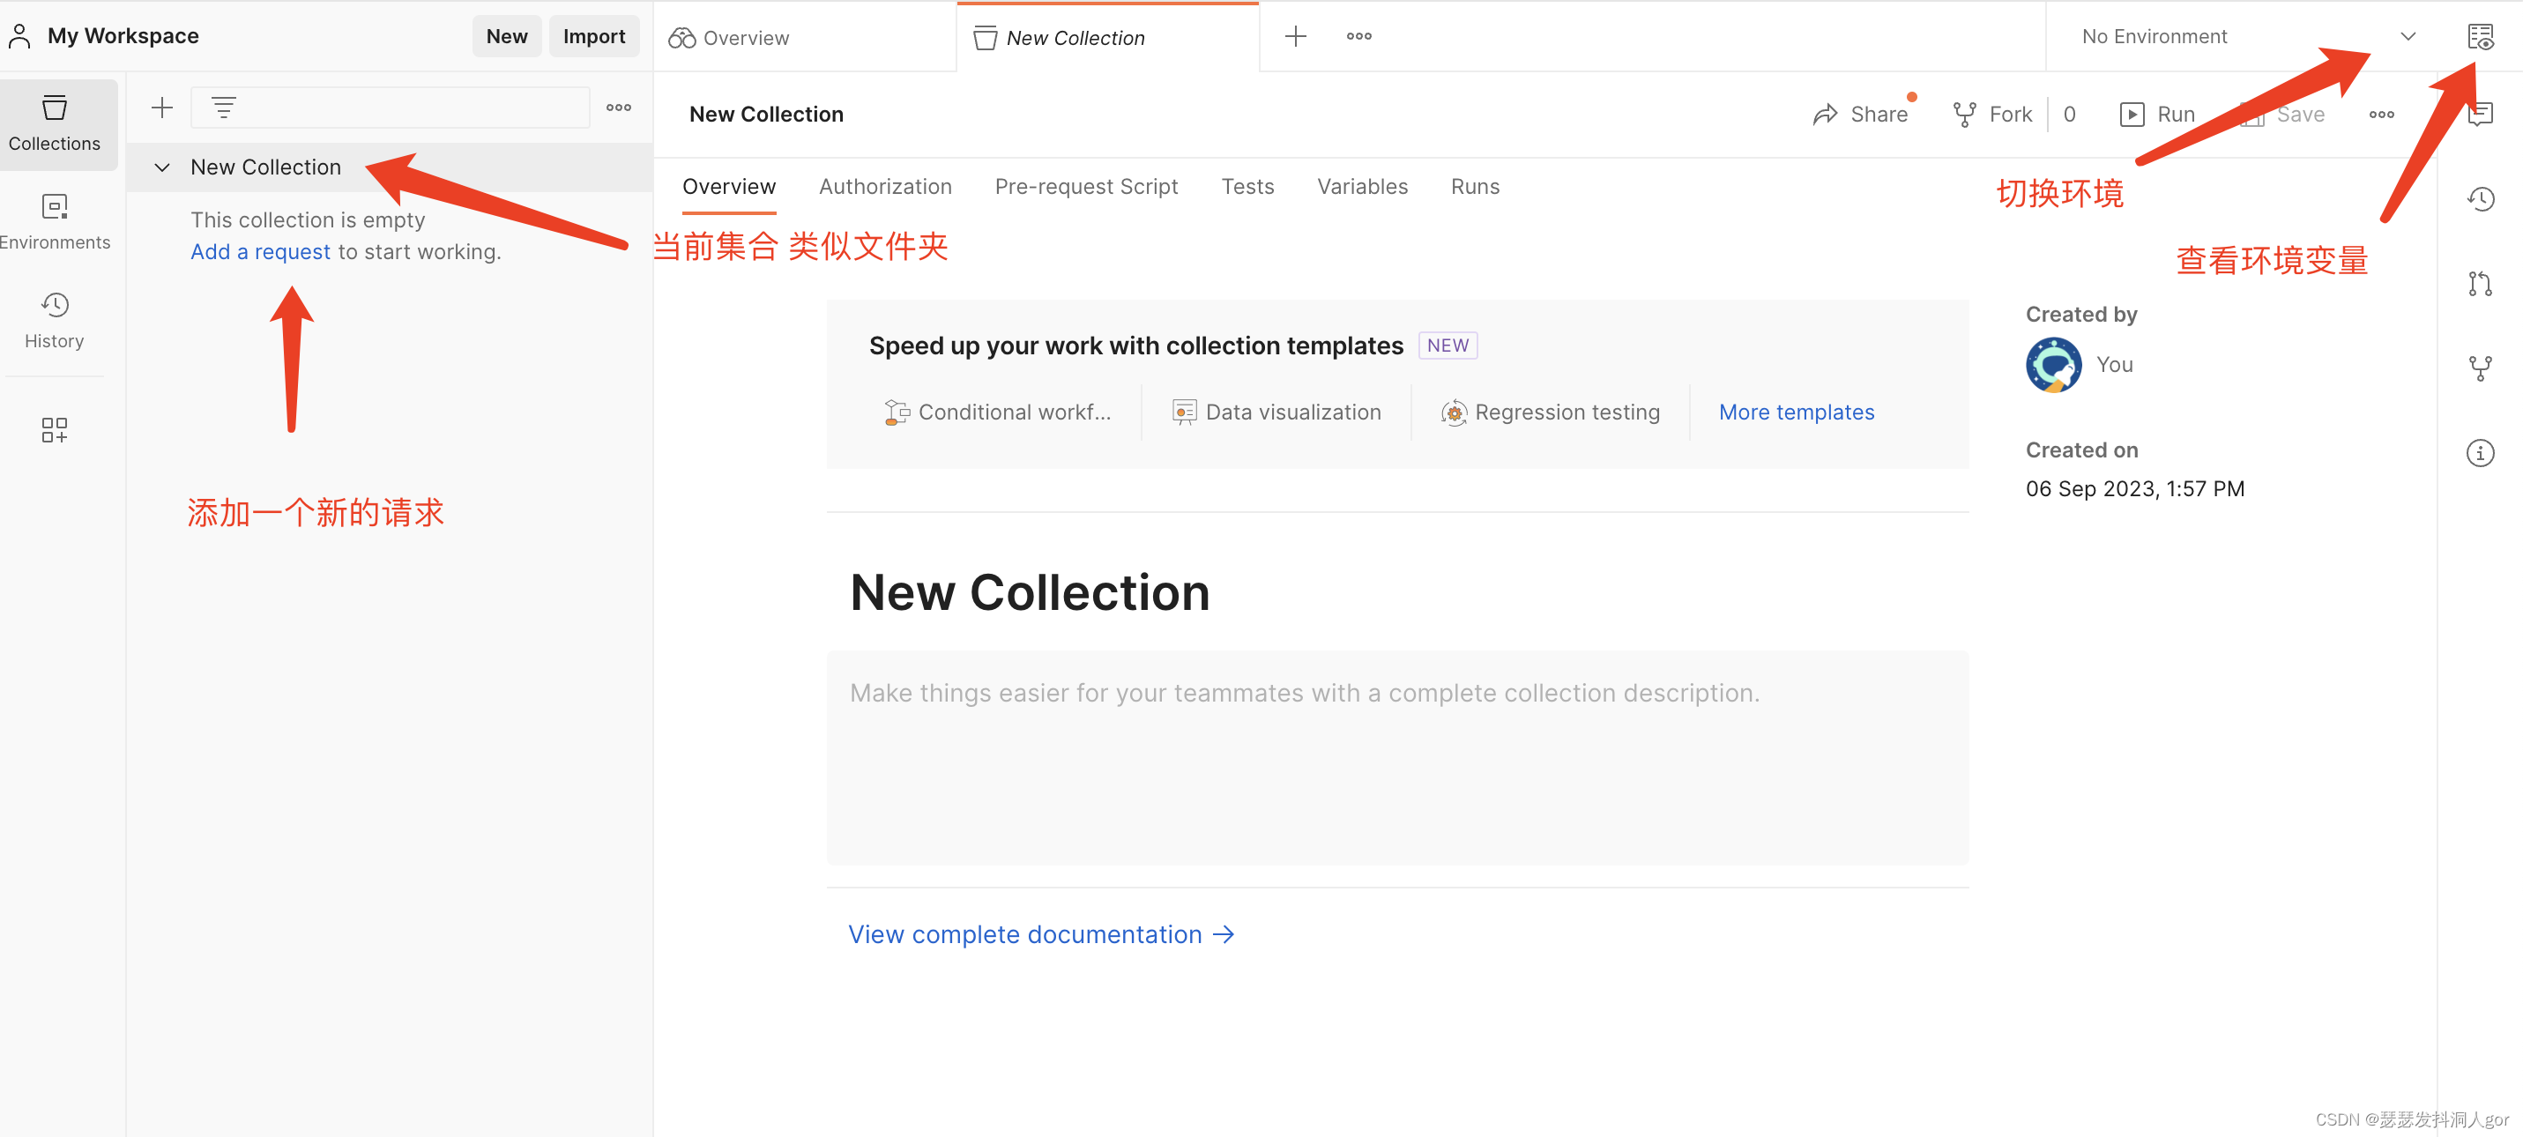Click the collection description text area
Screen dimensions: 2523x1137
[1396, 758]
